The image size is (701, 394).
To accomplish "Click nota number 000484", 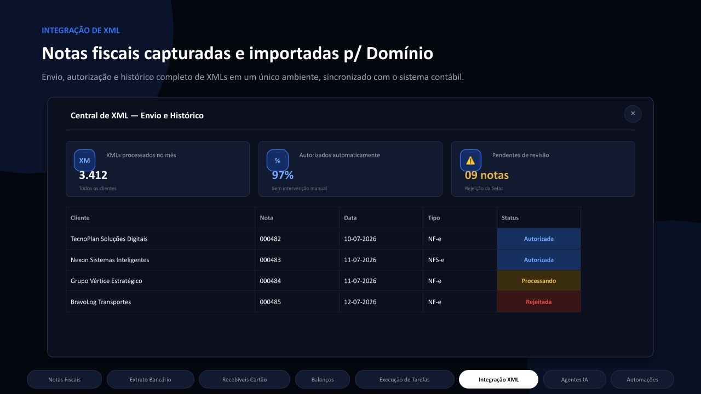I will [x=270, y=281].
